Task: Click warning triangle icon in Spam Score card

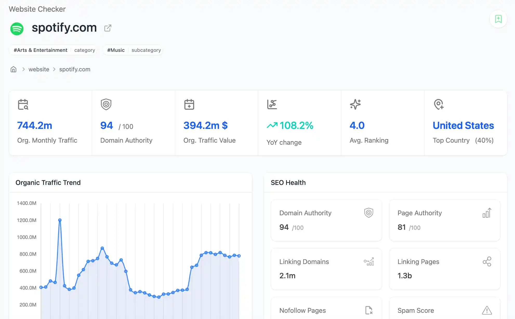Action: [487, 310]
